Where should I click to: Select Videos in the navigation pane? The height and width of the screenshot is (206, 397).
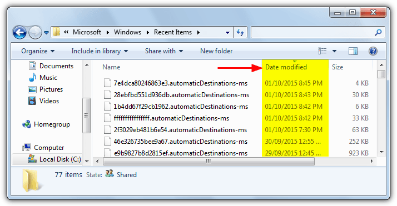coord(49,101)
